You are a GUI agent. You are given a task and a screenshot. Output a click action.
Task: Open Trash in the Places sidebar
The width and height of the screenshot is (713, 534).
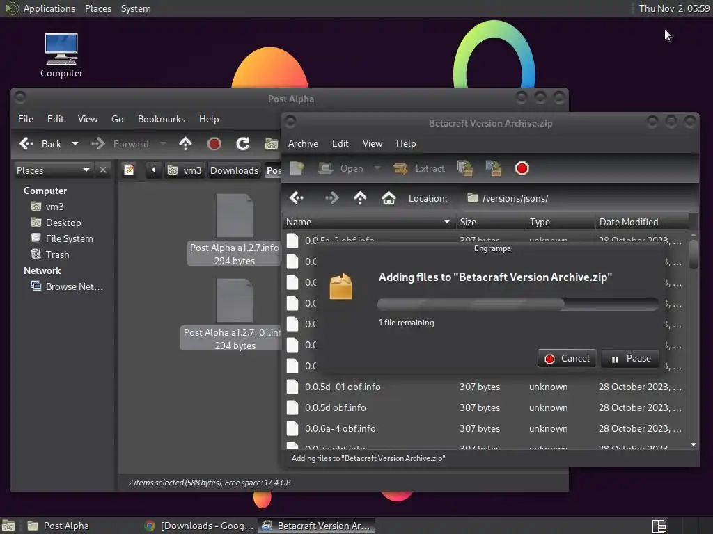[57, 254]
